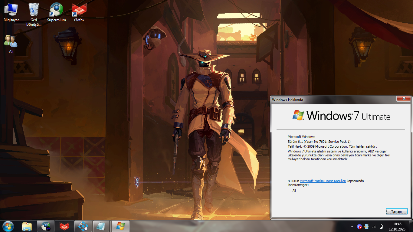Switch to Supermium in the taskbar

pyautogui.click(x=46, y=226)
